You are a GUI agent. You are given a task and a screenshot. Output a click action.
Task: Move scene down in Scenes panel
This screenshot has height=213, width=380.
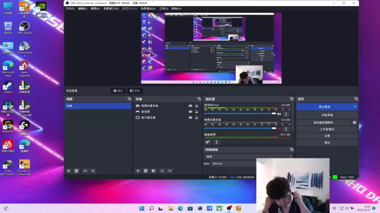pos(93,171)
